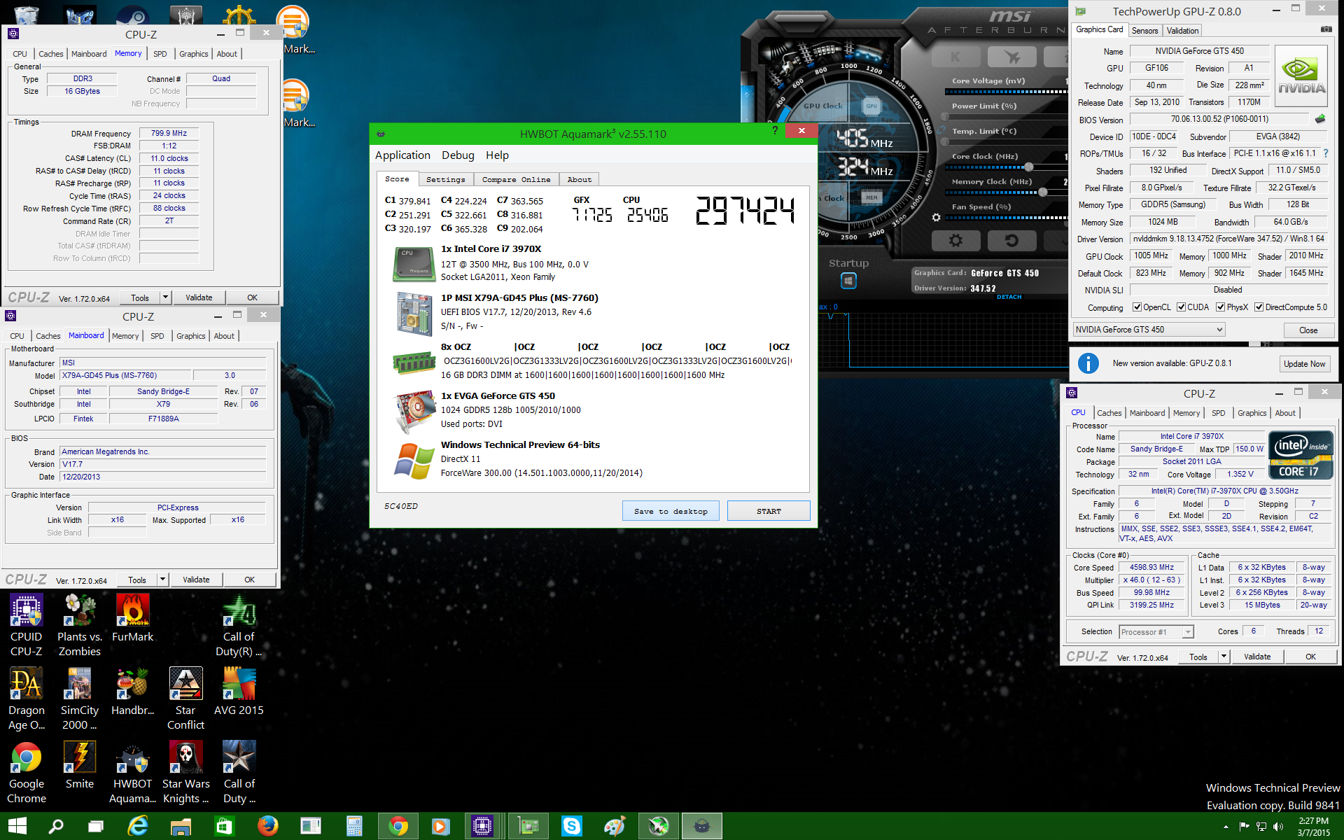Click the GPU-Z Update Now button

coord(1305,364)
